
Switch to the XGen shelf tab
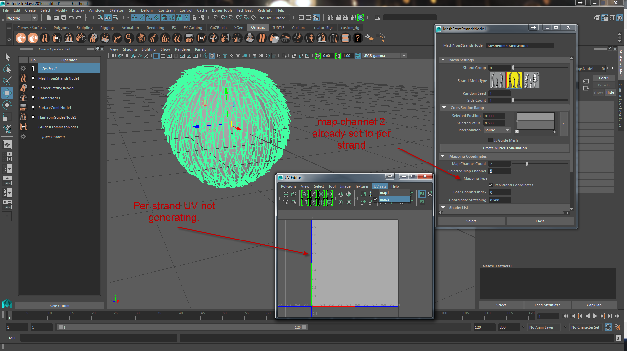239,28
